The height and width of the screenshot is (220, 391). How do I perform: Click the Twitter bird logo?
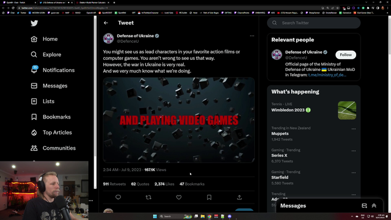[x=34, y=23]
